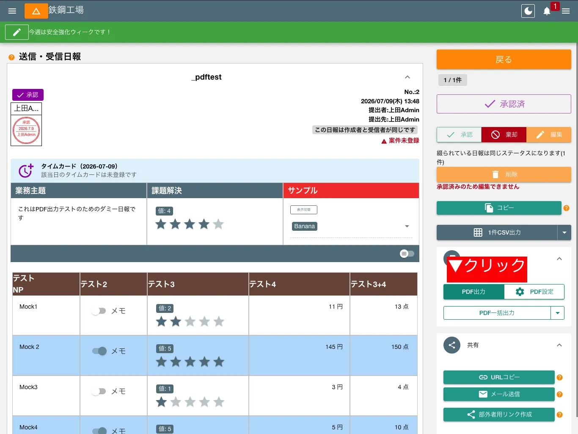This screenshot has width=578, height=434.
Task: Click the 編集 edit button
Action: pos(549,135)
